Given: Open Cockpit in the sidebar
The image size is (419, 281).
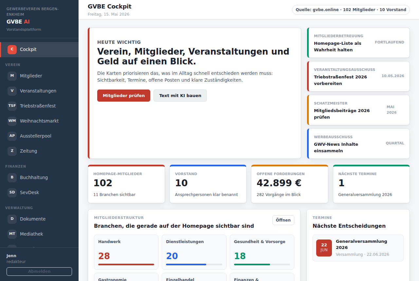Looking at the screenshot, I should pos(39,50).
